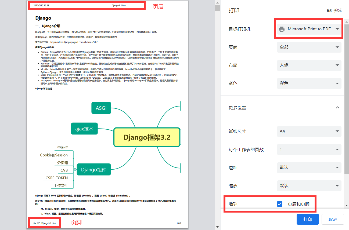Collapse the 更多设置 section
This screenshot has height=230, width=349.
click(x=338, y=108)
